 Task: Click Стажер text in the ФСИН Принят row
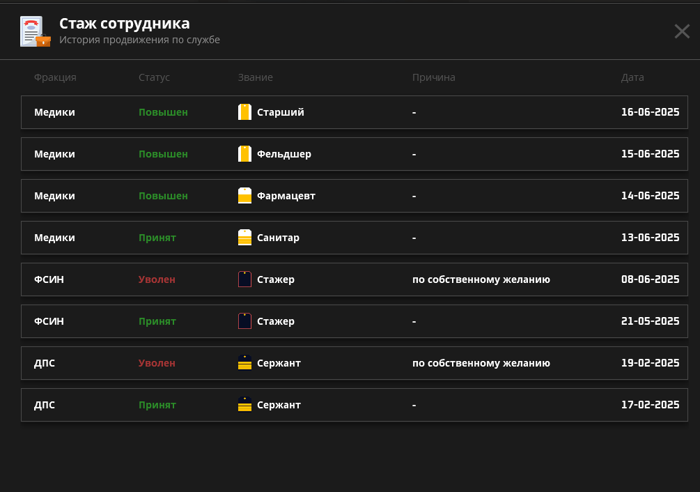(x=275, y=321)
